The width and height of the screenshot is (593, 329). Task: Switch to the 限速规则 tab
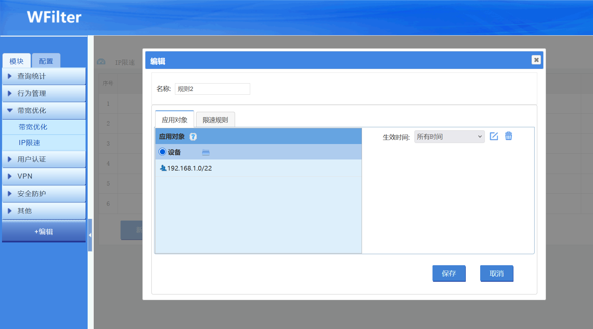215,120
